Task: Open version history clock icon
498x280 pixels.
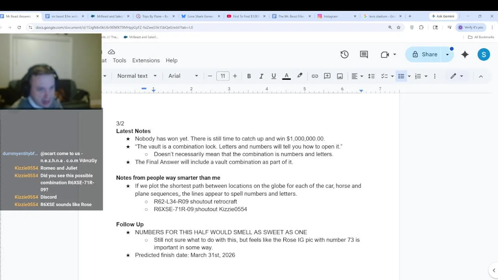Action: pos(344,54)
